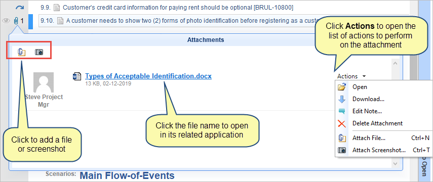Viewport: 433px width, 182px height.
Task: Click the attachments panel scroll up arrow
Action: tap(395, 63)
